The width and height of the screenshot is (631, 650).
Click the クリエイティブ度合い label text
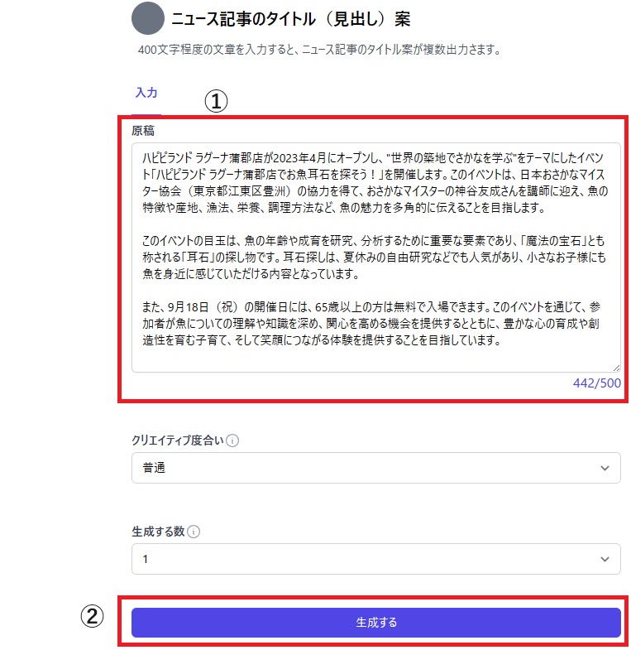178,441
